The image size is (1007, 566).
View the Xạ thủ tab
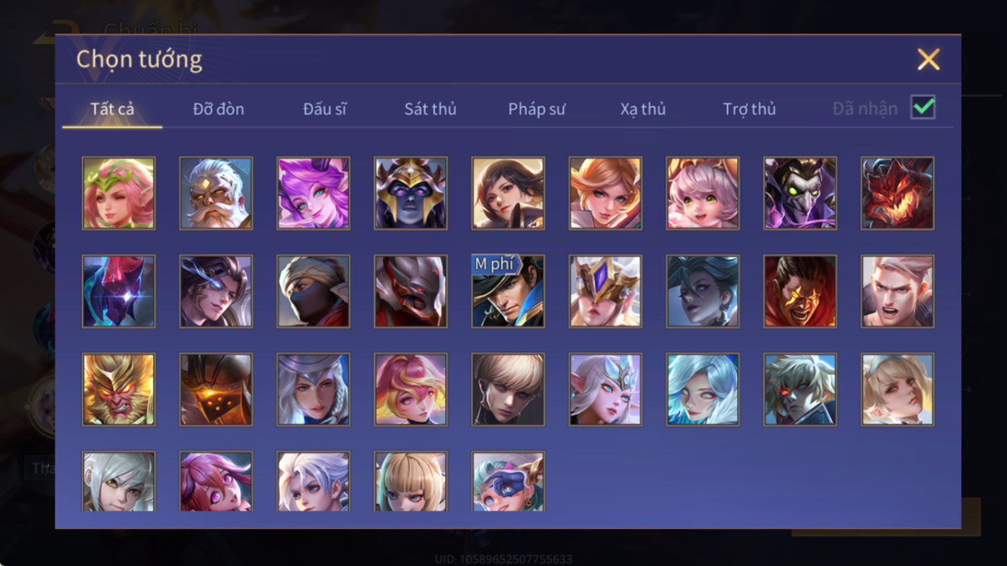click(643, 109)
